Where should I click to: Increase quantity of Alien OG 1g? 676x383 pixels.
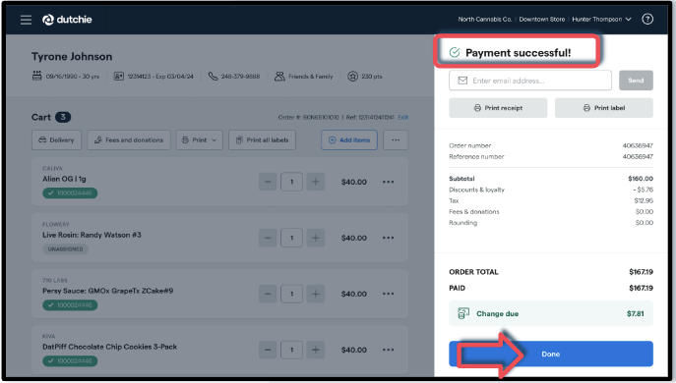pyautogui.click(x=316, y=182)
